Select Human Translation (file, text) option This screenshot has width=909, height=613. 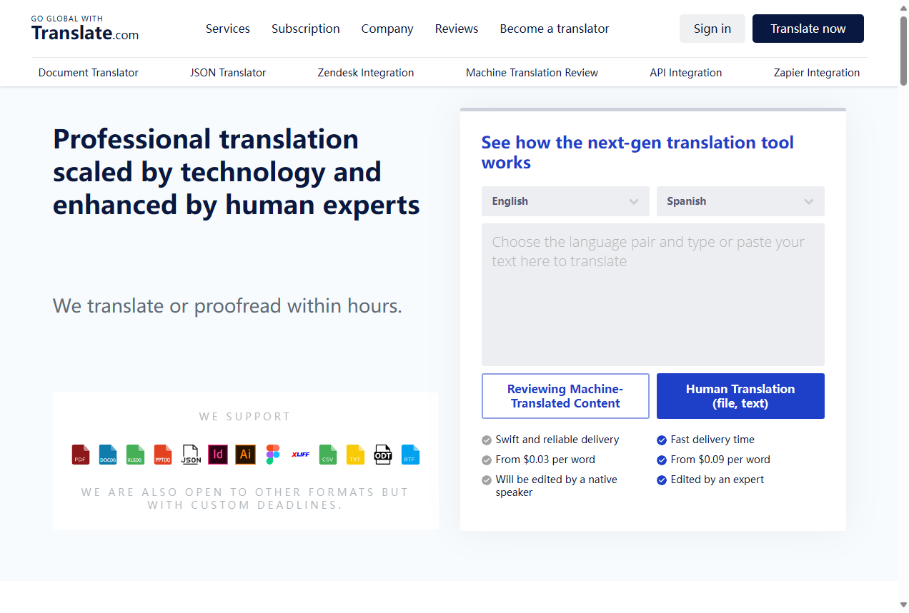[740, 396]
